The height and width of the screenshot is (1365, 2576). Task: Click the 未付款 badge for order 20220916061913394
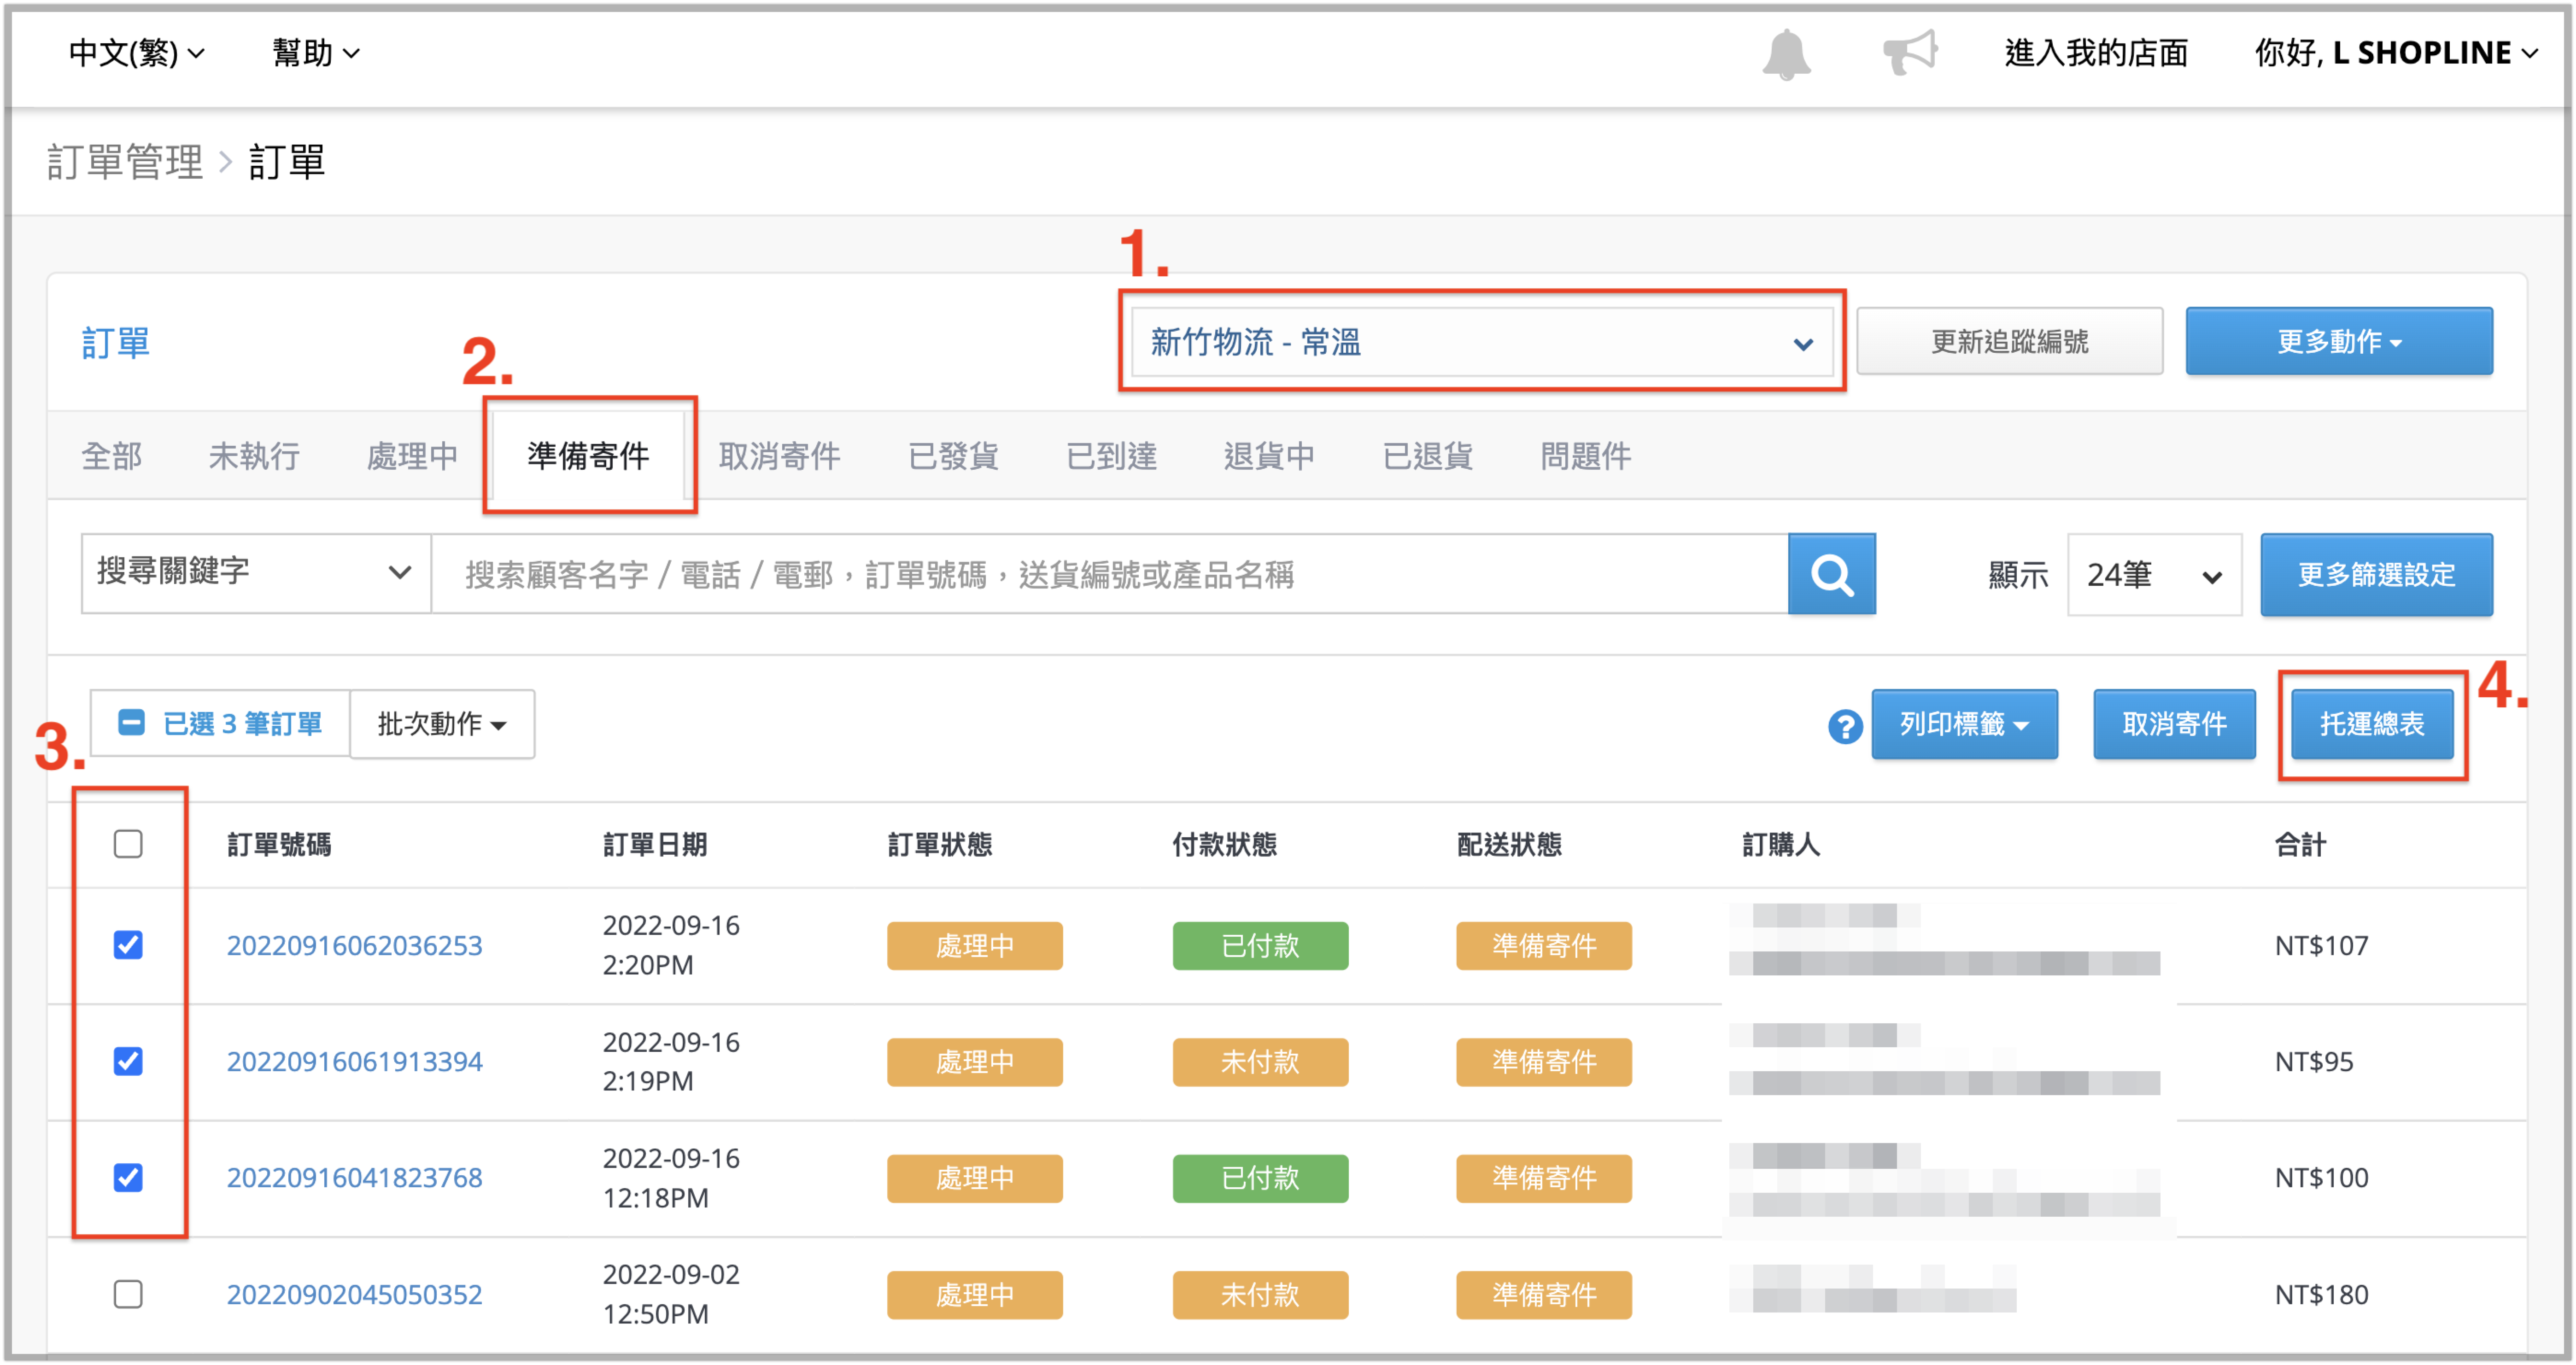pos(1260,1061)
